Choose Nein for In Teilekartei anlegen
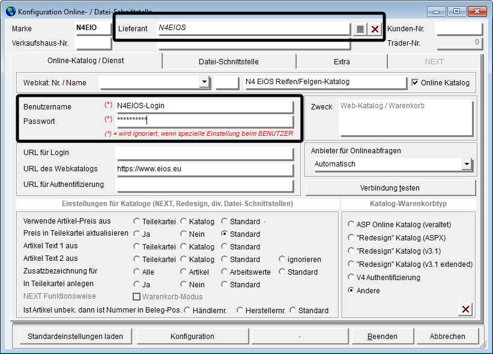The width and height of the screenshot is (493, 354). coord(184,284)
